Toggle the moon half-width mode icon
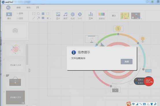The image size is (160, 106). pos(137,104)
